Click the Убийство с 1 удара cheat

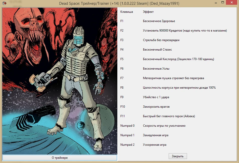point(158,97)
